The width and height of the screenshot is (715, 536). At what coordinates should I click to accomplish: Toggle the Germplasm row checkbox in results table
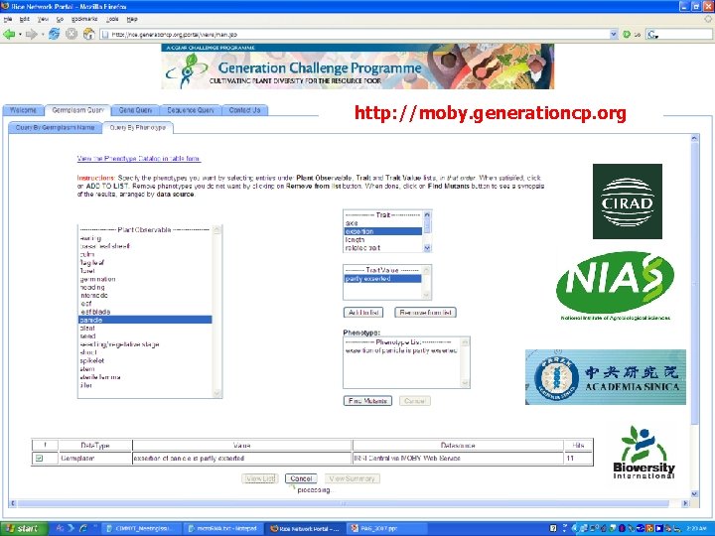(x=39, y=458)
